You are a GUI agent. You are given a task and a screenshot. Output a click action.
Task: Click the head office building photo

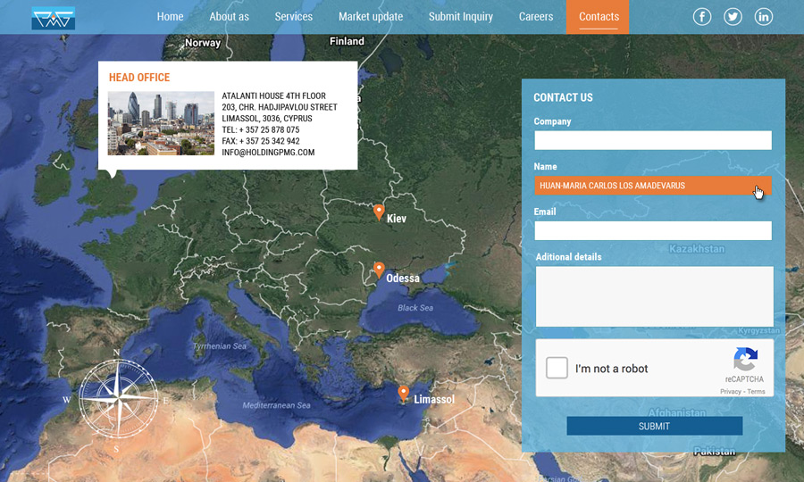click(161, 123)
